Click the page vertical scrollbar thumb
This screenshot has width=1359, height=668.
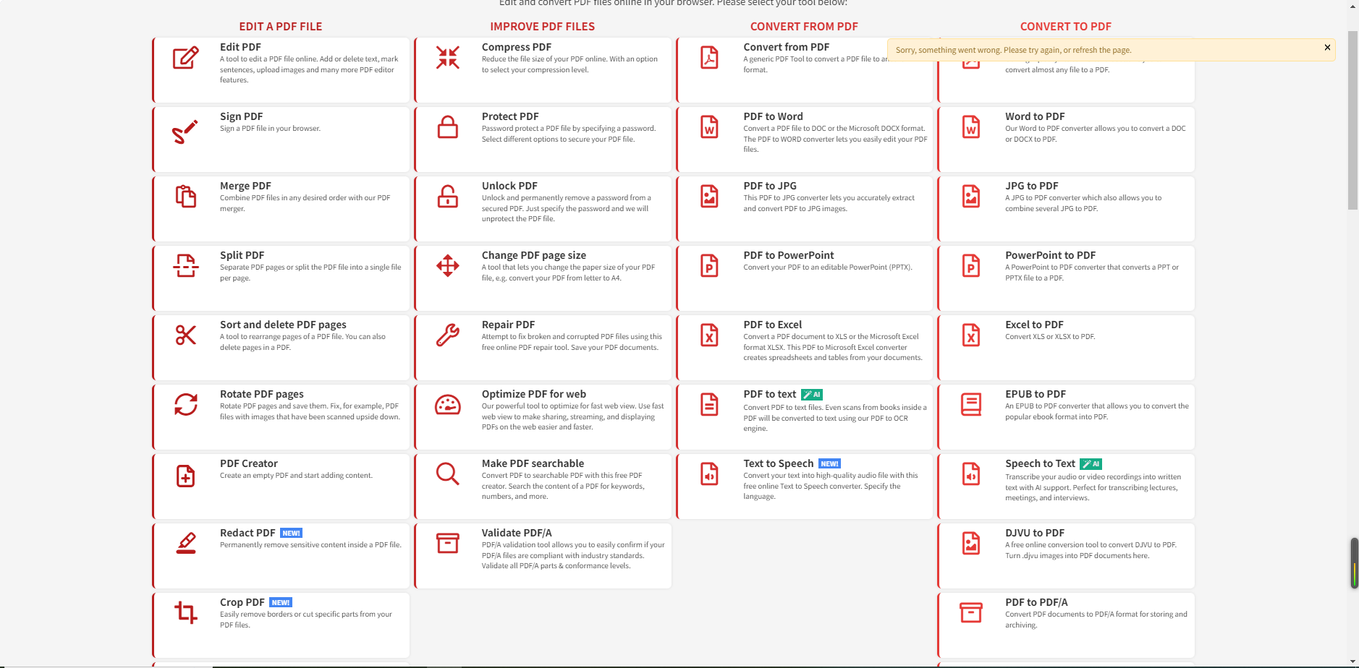pyautogui.click(x=1352, y=119)
